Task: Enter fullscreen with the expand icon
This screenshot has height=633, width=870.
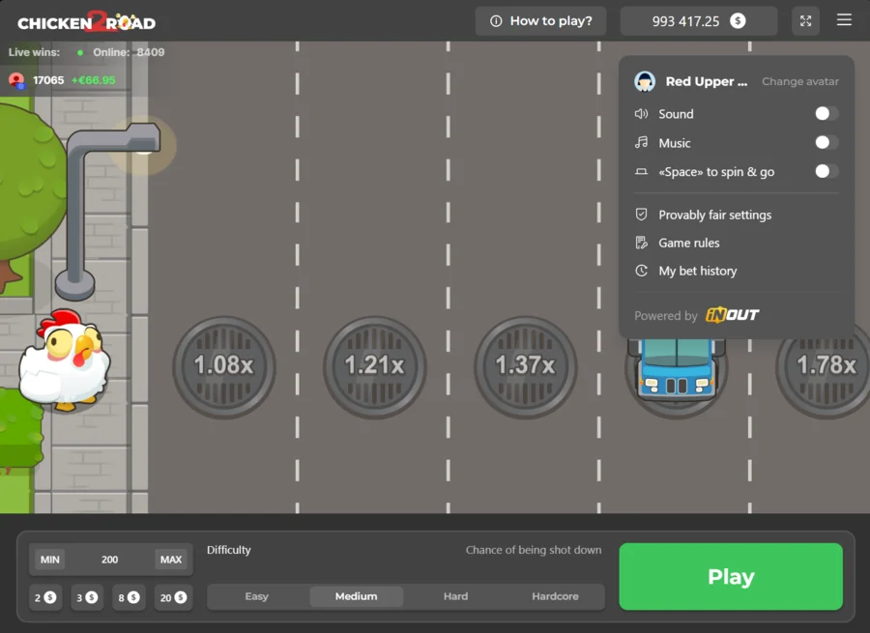Action: point(805,21)
